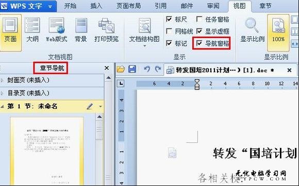Click the open folder icon
Viewport: 299px width, 186px height.
[121, 69]
